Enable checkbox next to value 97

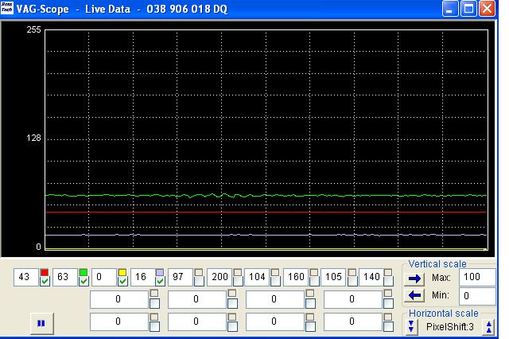point(198,282)
